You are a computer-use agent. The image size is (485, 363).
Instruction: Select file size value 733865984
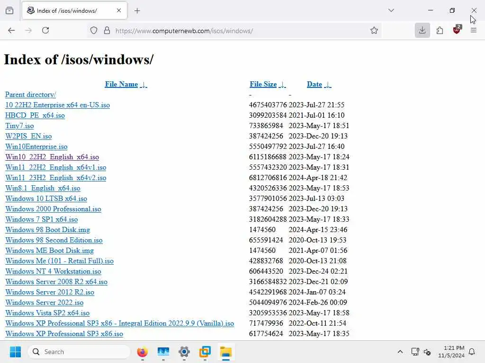click(x=266, y=126)
